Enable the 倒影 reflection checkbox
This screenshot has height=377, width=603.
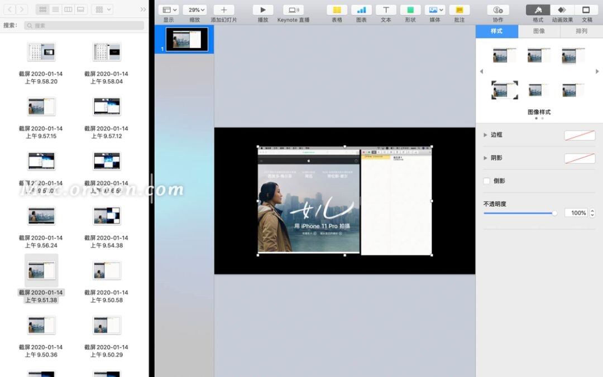[487, 181]
